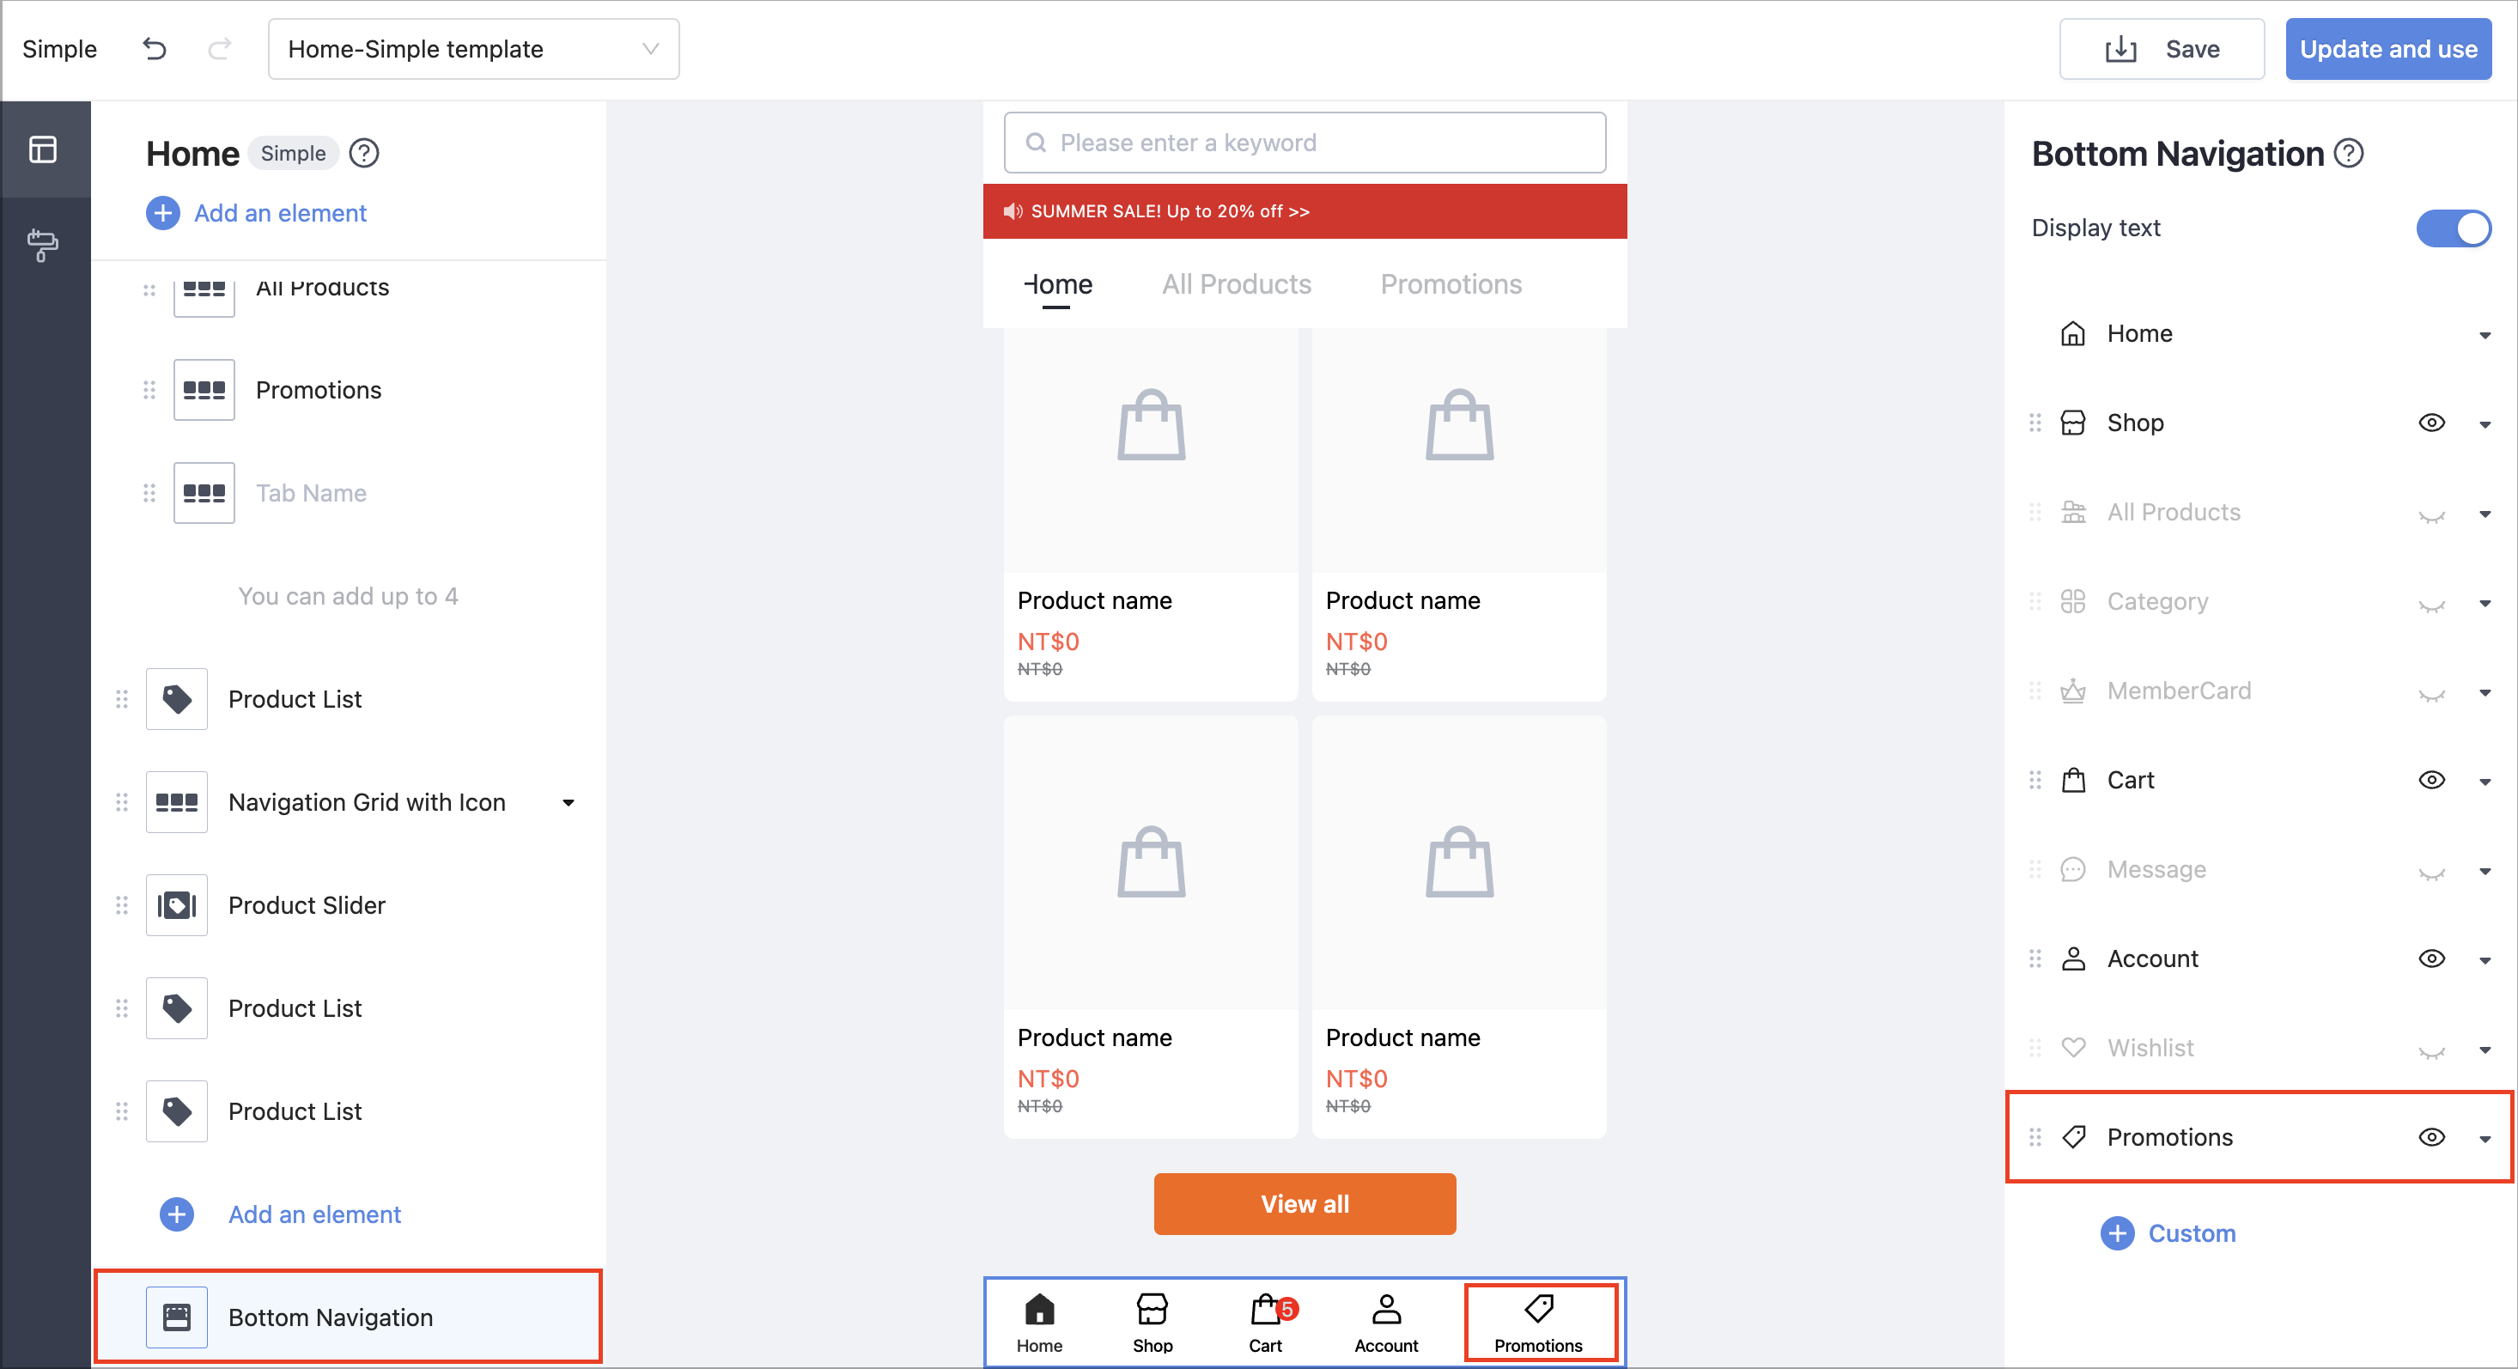Screen dimensions: 2518x1369
Task: Click the tag icon beside Promotions in settings
Action: 2073,1137
